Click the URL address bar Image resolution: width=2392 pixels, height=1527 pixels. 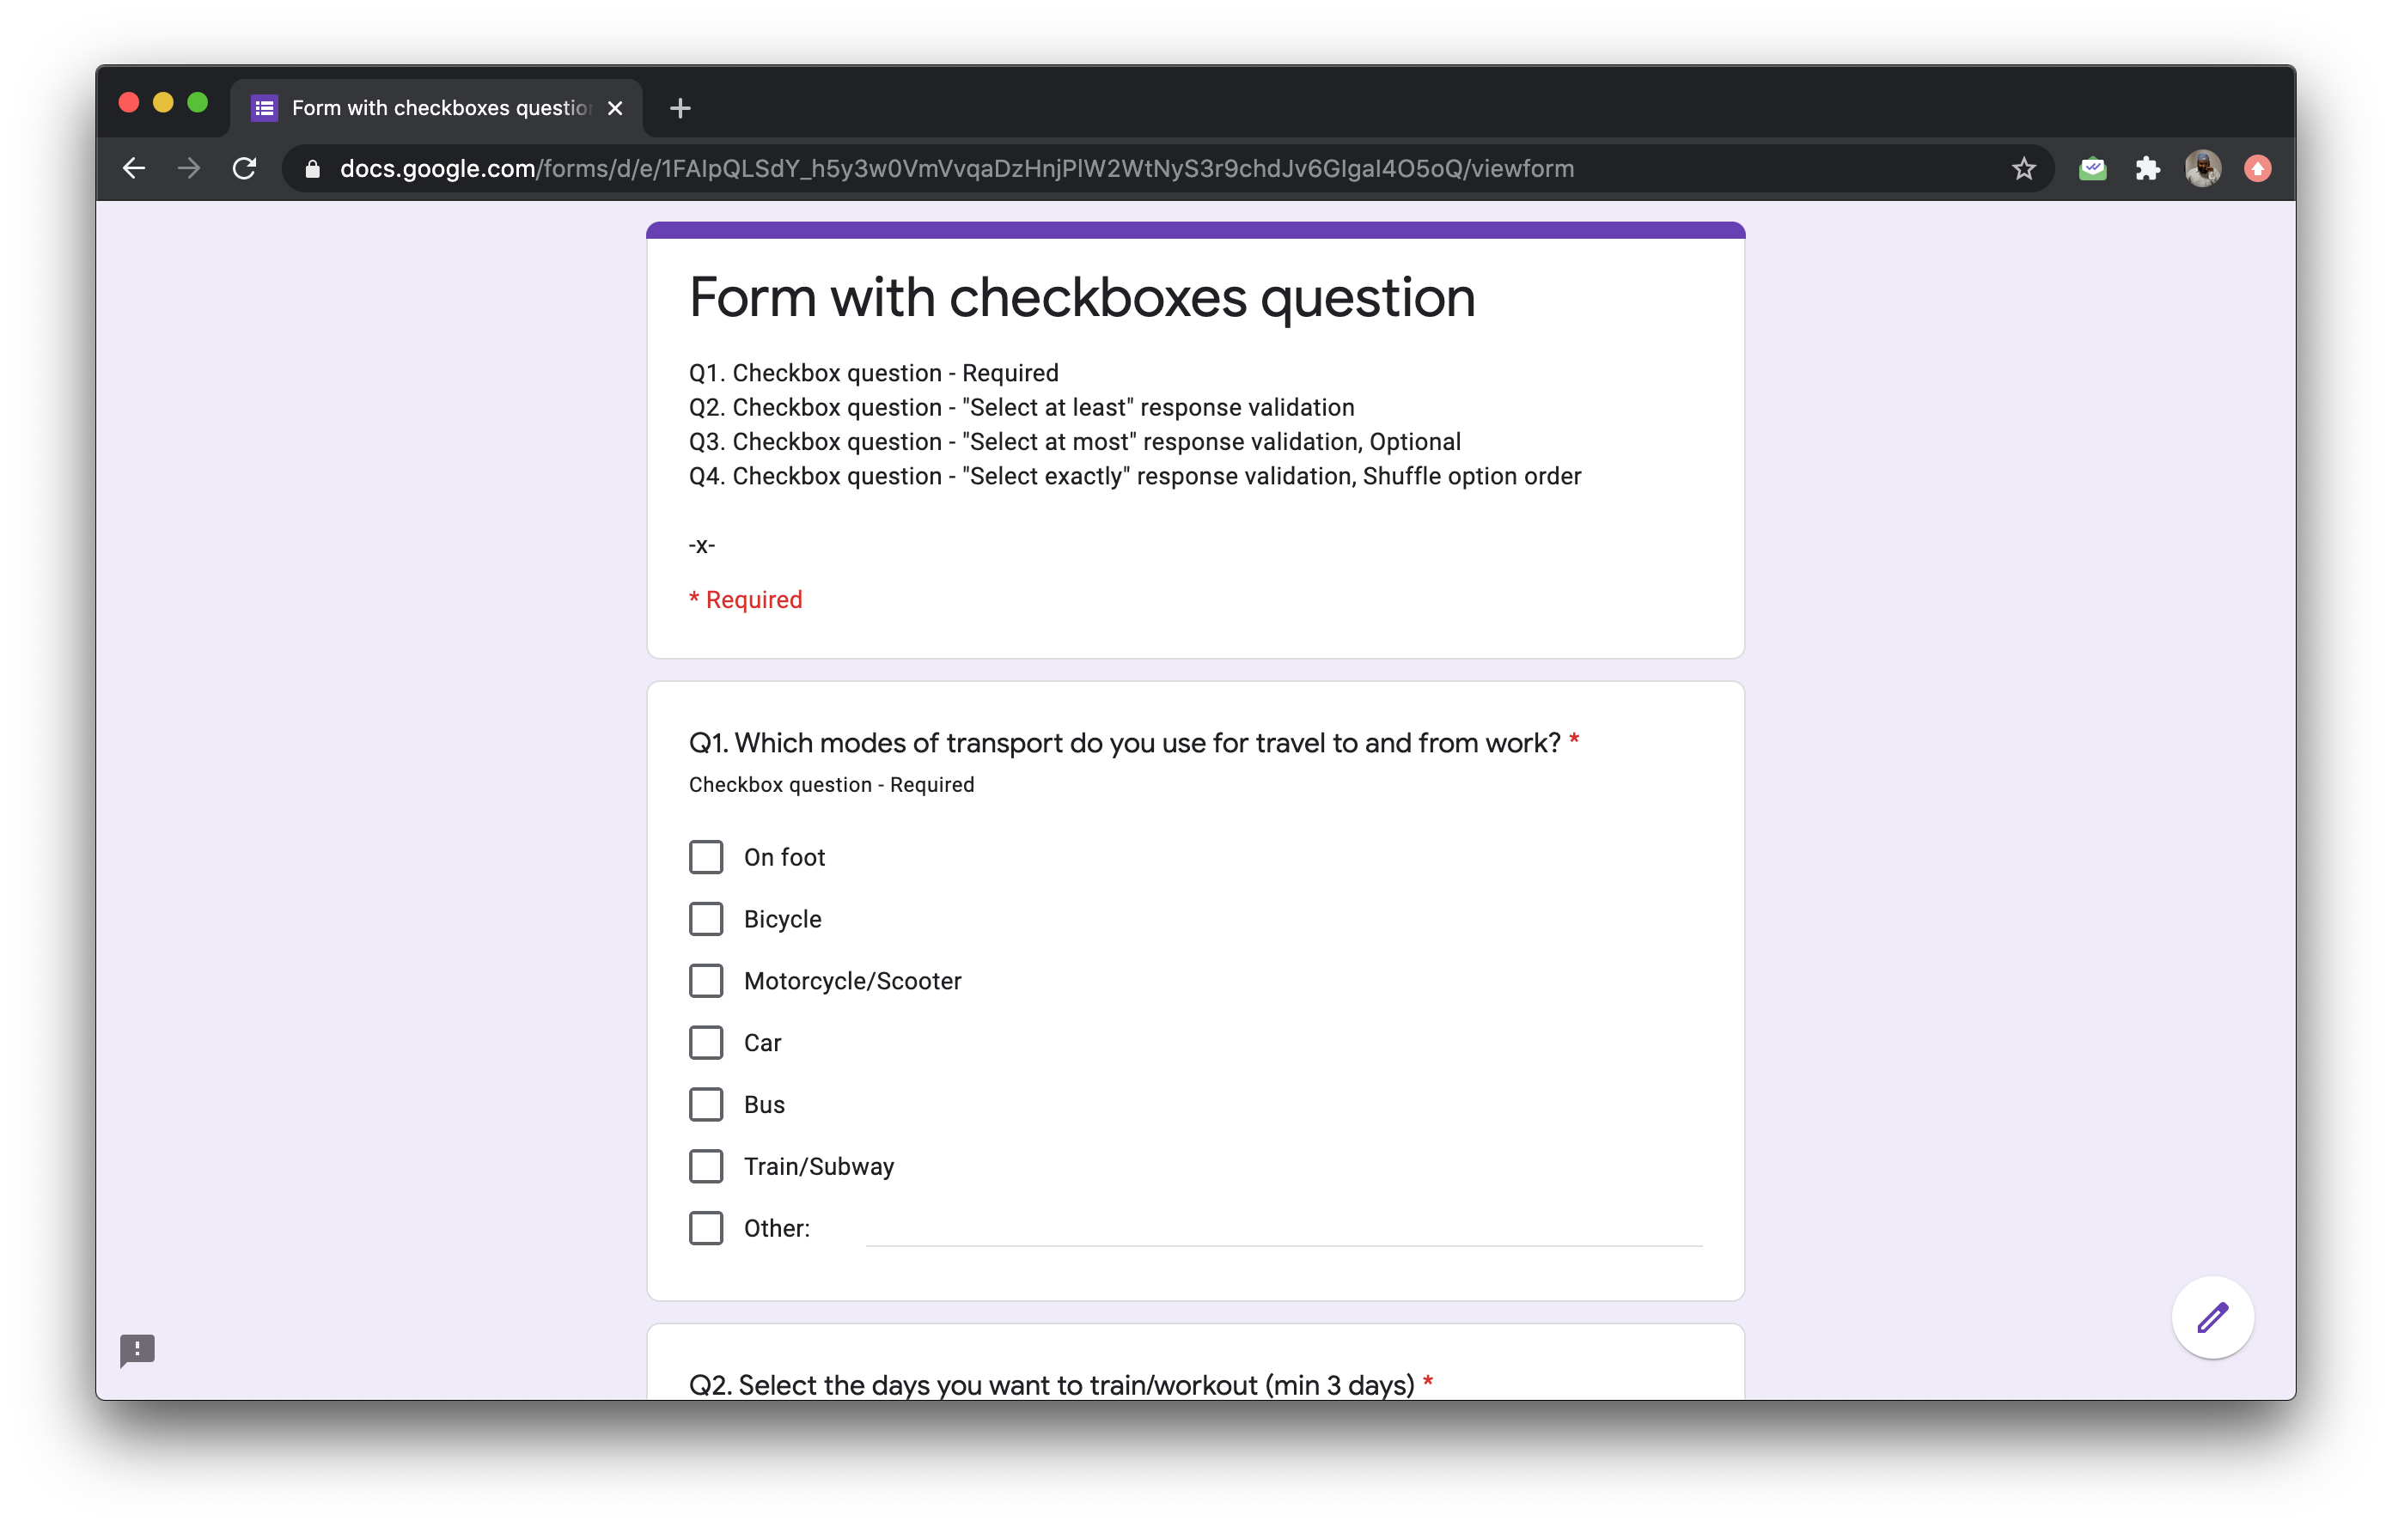1093,169
